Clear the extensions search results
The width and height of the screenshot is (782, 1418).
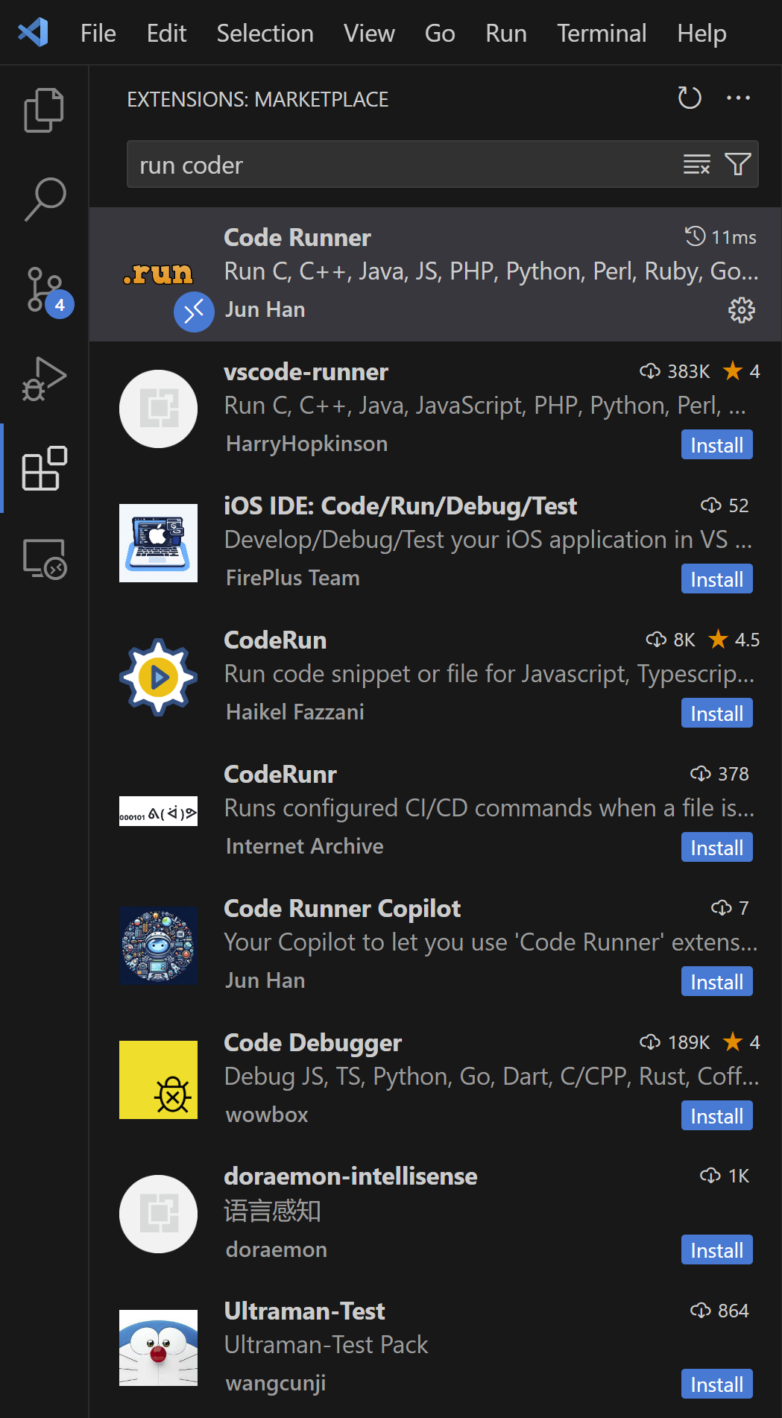point(696,164)
